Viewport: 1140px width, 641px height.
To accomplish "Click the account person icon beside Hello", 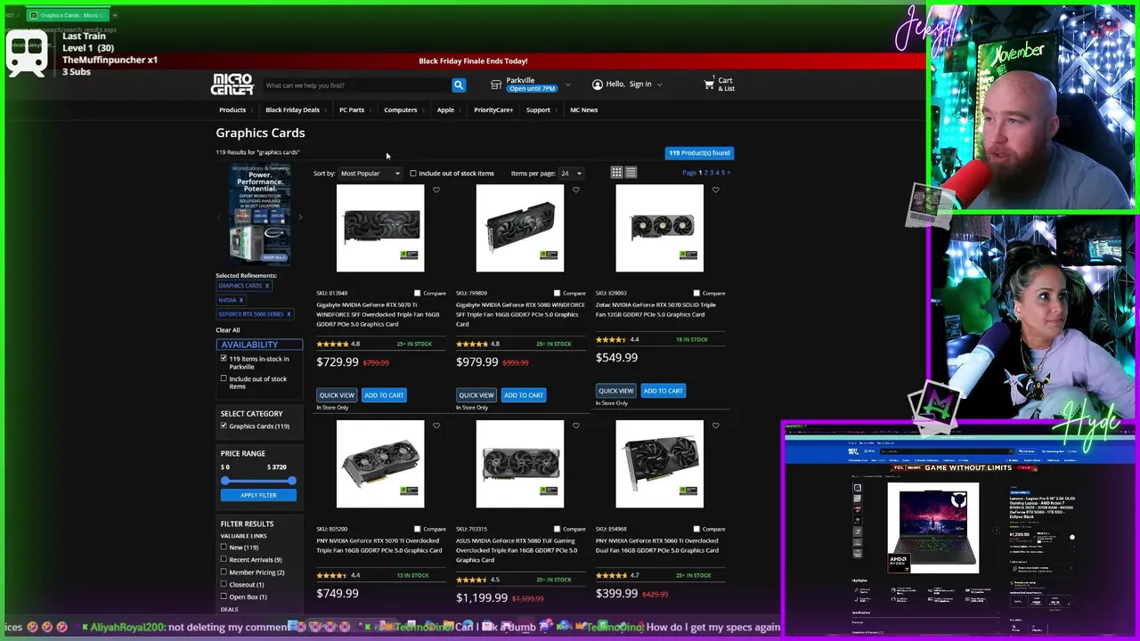I will pyautogui.click(x=598, y=85).
